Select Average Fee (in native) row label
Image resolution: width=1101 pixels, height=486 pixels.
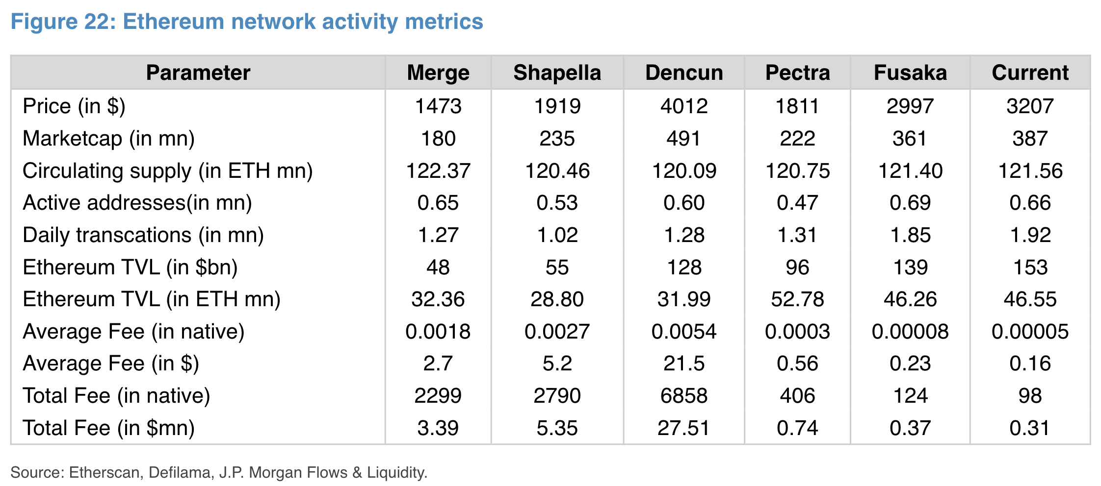click(133, 331)
